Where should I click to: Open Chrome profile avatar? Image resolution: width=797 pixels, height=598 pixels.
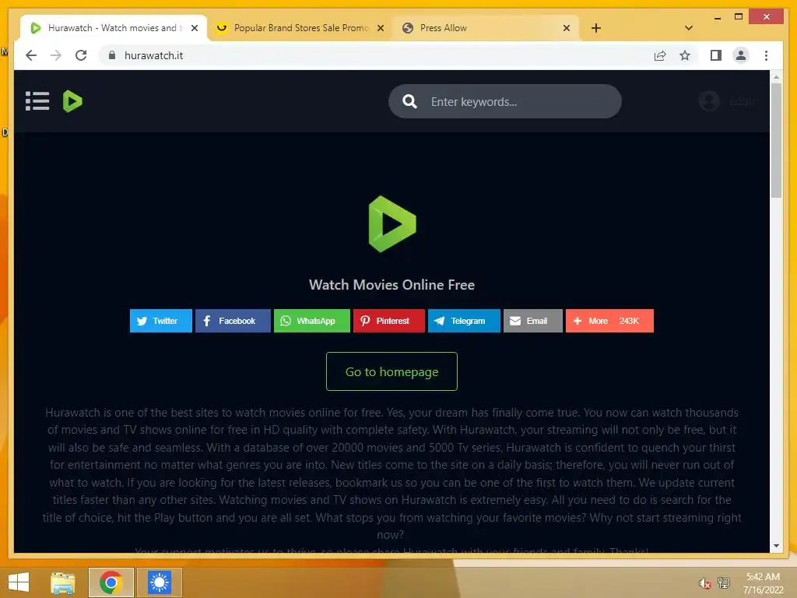coord(741,55)
